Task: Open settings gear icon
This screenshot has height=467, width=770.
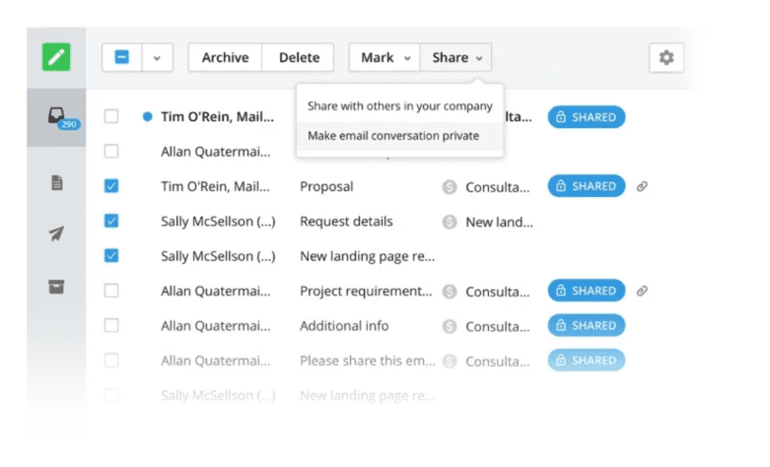Action: [665, 58]
